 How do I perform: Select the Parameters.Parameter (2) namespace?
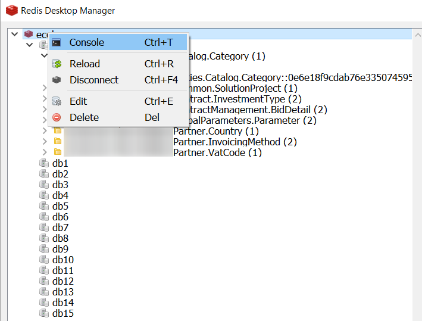point(252,120)
